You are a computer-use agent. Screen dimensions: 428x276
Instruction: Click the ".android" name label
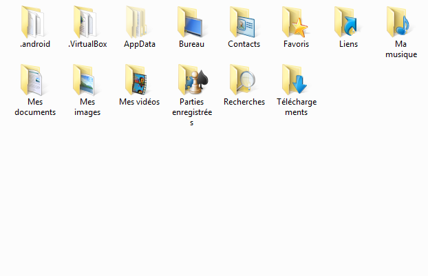pos(35,44)
